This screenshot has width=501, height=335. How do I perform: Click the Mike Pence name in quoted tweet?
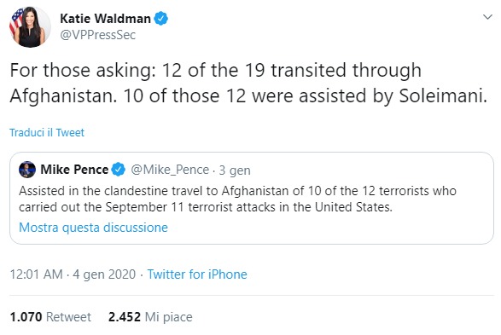[x=74, y=170]
